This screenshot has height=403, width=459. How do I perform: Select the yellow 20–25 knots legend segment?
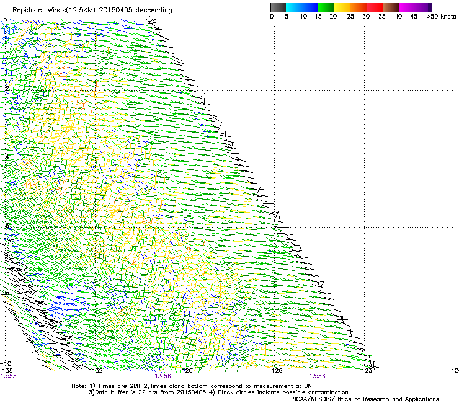click(342, 7)
